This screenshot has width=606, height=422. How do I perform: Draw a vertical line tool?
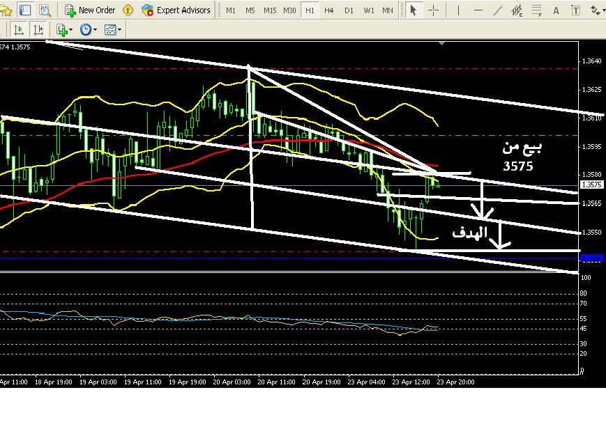(458, 10)
